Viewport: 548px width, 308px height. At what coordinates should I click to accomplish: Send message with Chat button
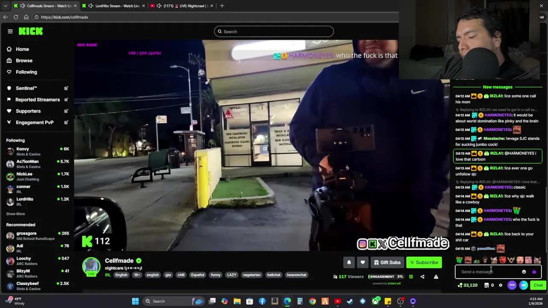pyautogui.click(x=538, y=285)
